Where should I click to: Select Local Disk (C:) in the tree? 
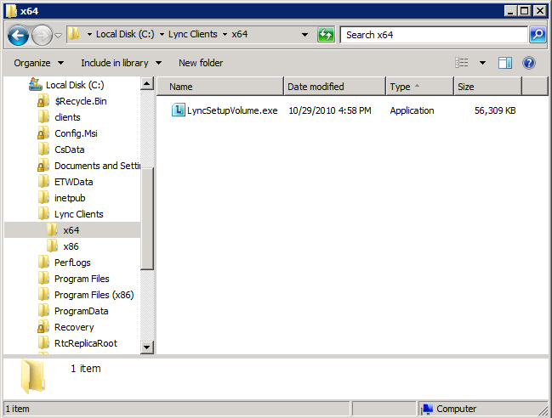click(75, 85)
